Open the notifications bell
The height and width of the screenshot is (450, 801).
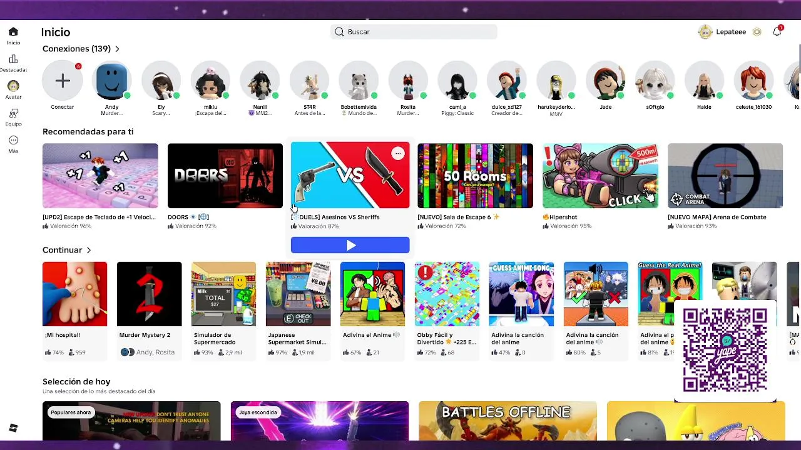pyautogui.click(x=777, y=32)
